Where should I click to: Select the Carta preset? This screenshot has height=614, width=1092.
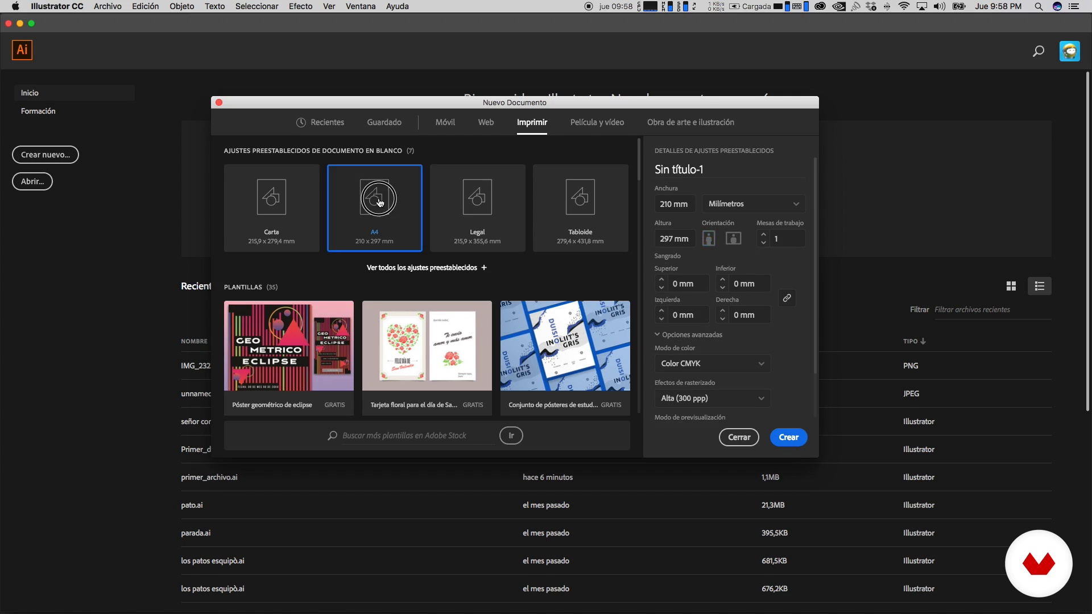tap(271, 208)
